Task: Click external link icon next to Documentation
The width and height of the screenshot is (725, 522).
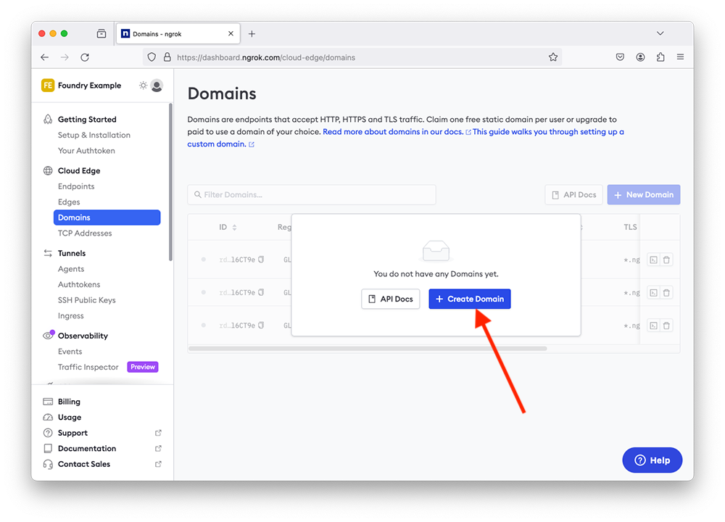Action: [158, 449]
